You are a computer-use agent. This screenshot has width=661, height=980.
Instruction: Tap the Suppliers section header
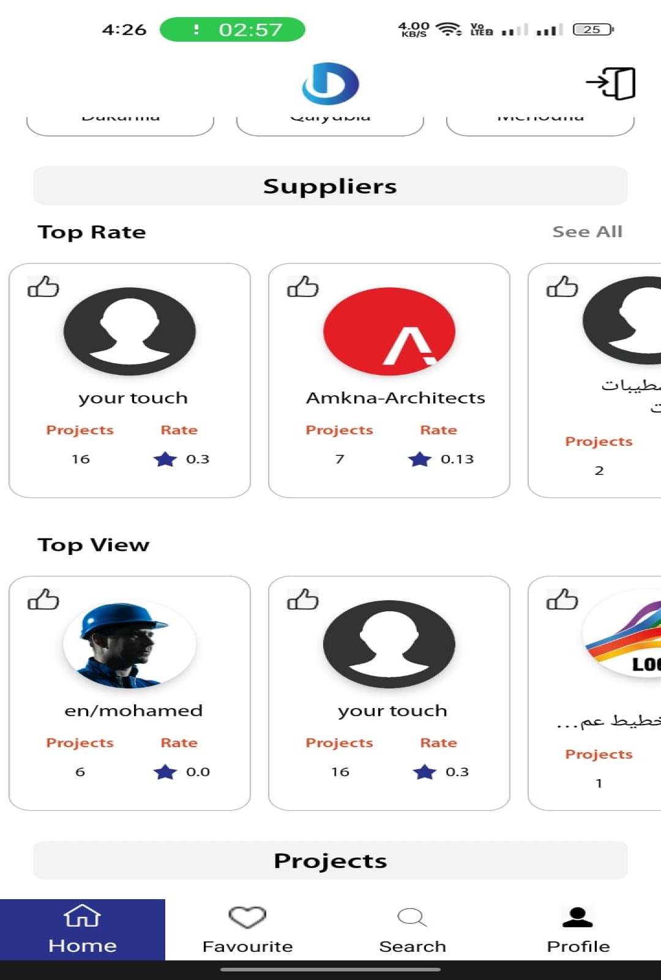tap(330, 186)
